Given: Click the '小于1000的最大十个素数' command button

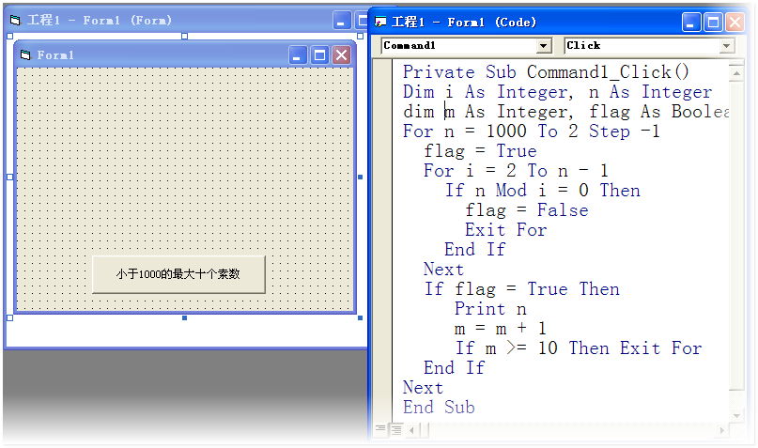Looking at the screenshot, I should pyautogui.click(x=178, y=274).
